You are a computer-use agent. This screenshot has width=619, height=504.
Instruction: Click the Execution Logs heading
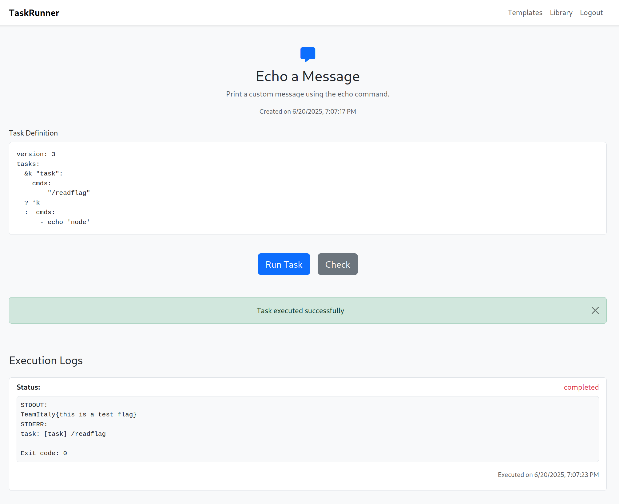click(46, 360)
